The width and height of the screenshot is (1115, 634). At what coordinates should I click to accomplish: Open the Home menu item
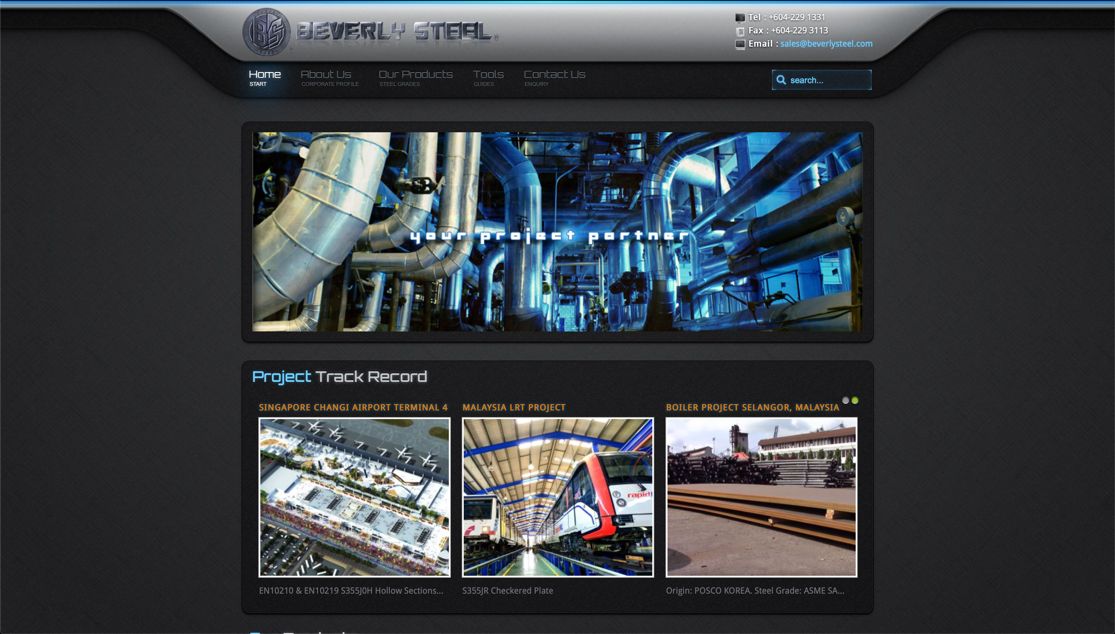[x=264, y=78]
